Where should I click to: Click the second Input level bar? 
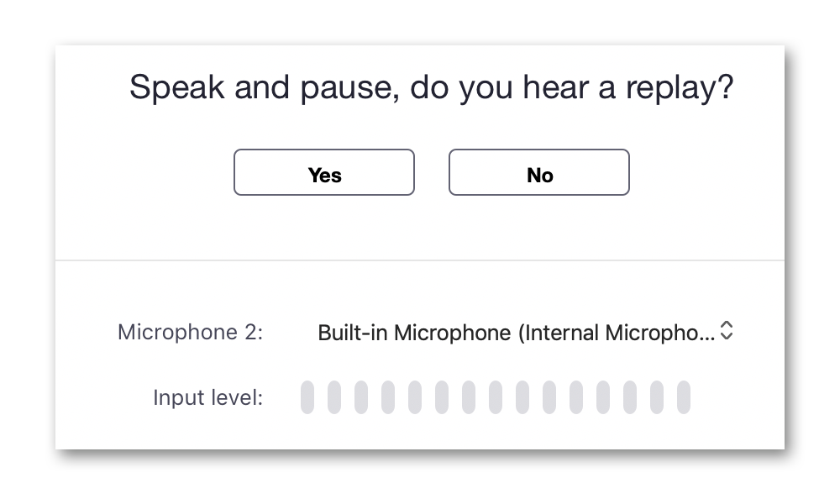pyautogui.click(x=334, y=397)
